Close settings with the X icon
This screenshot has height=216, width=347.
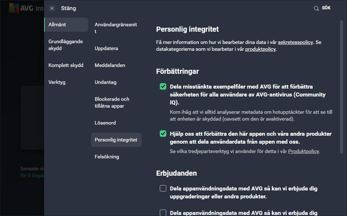pyautogui.click(x=52, y=8)
